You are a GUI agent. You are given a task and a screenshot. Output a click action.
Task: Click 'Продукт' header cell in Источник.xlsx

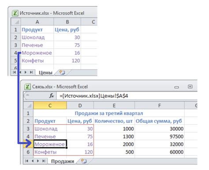tap(37, 30)
